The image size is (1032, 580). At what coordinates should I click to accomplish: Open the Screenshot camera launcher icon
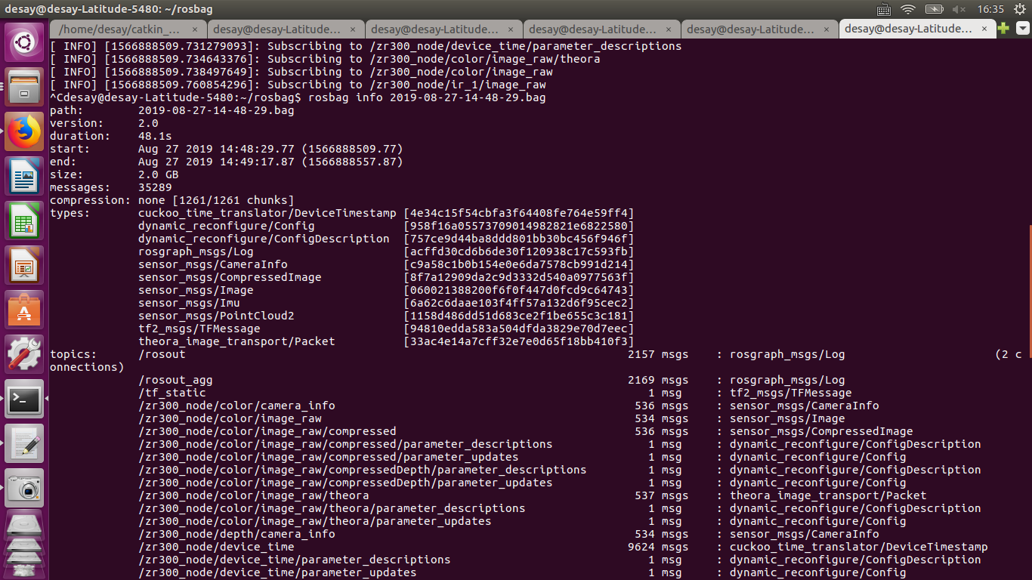(24, 488)
